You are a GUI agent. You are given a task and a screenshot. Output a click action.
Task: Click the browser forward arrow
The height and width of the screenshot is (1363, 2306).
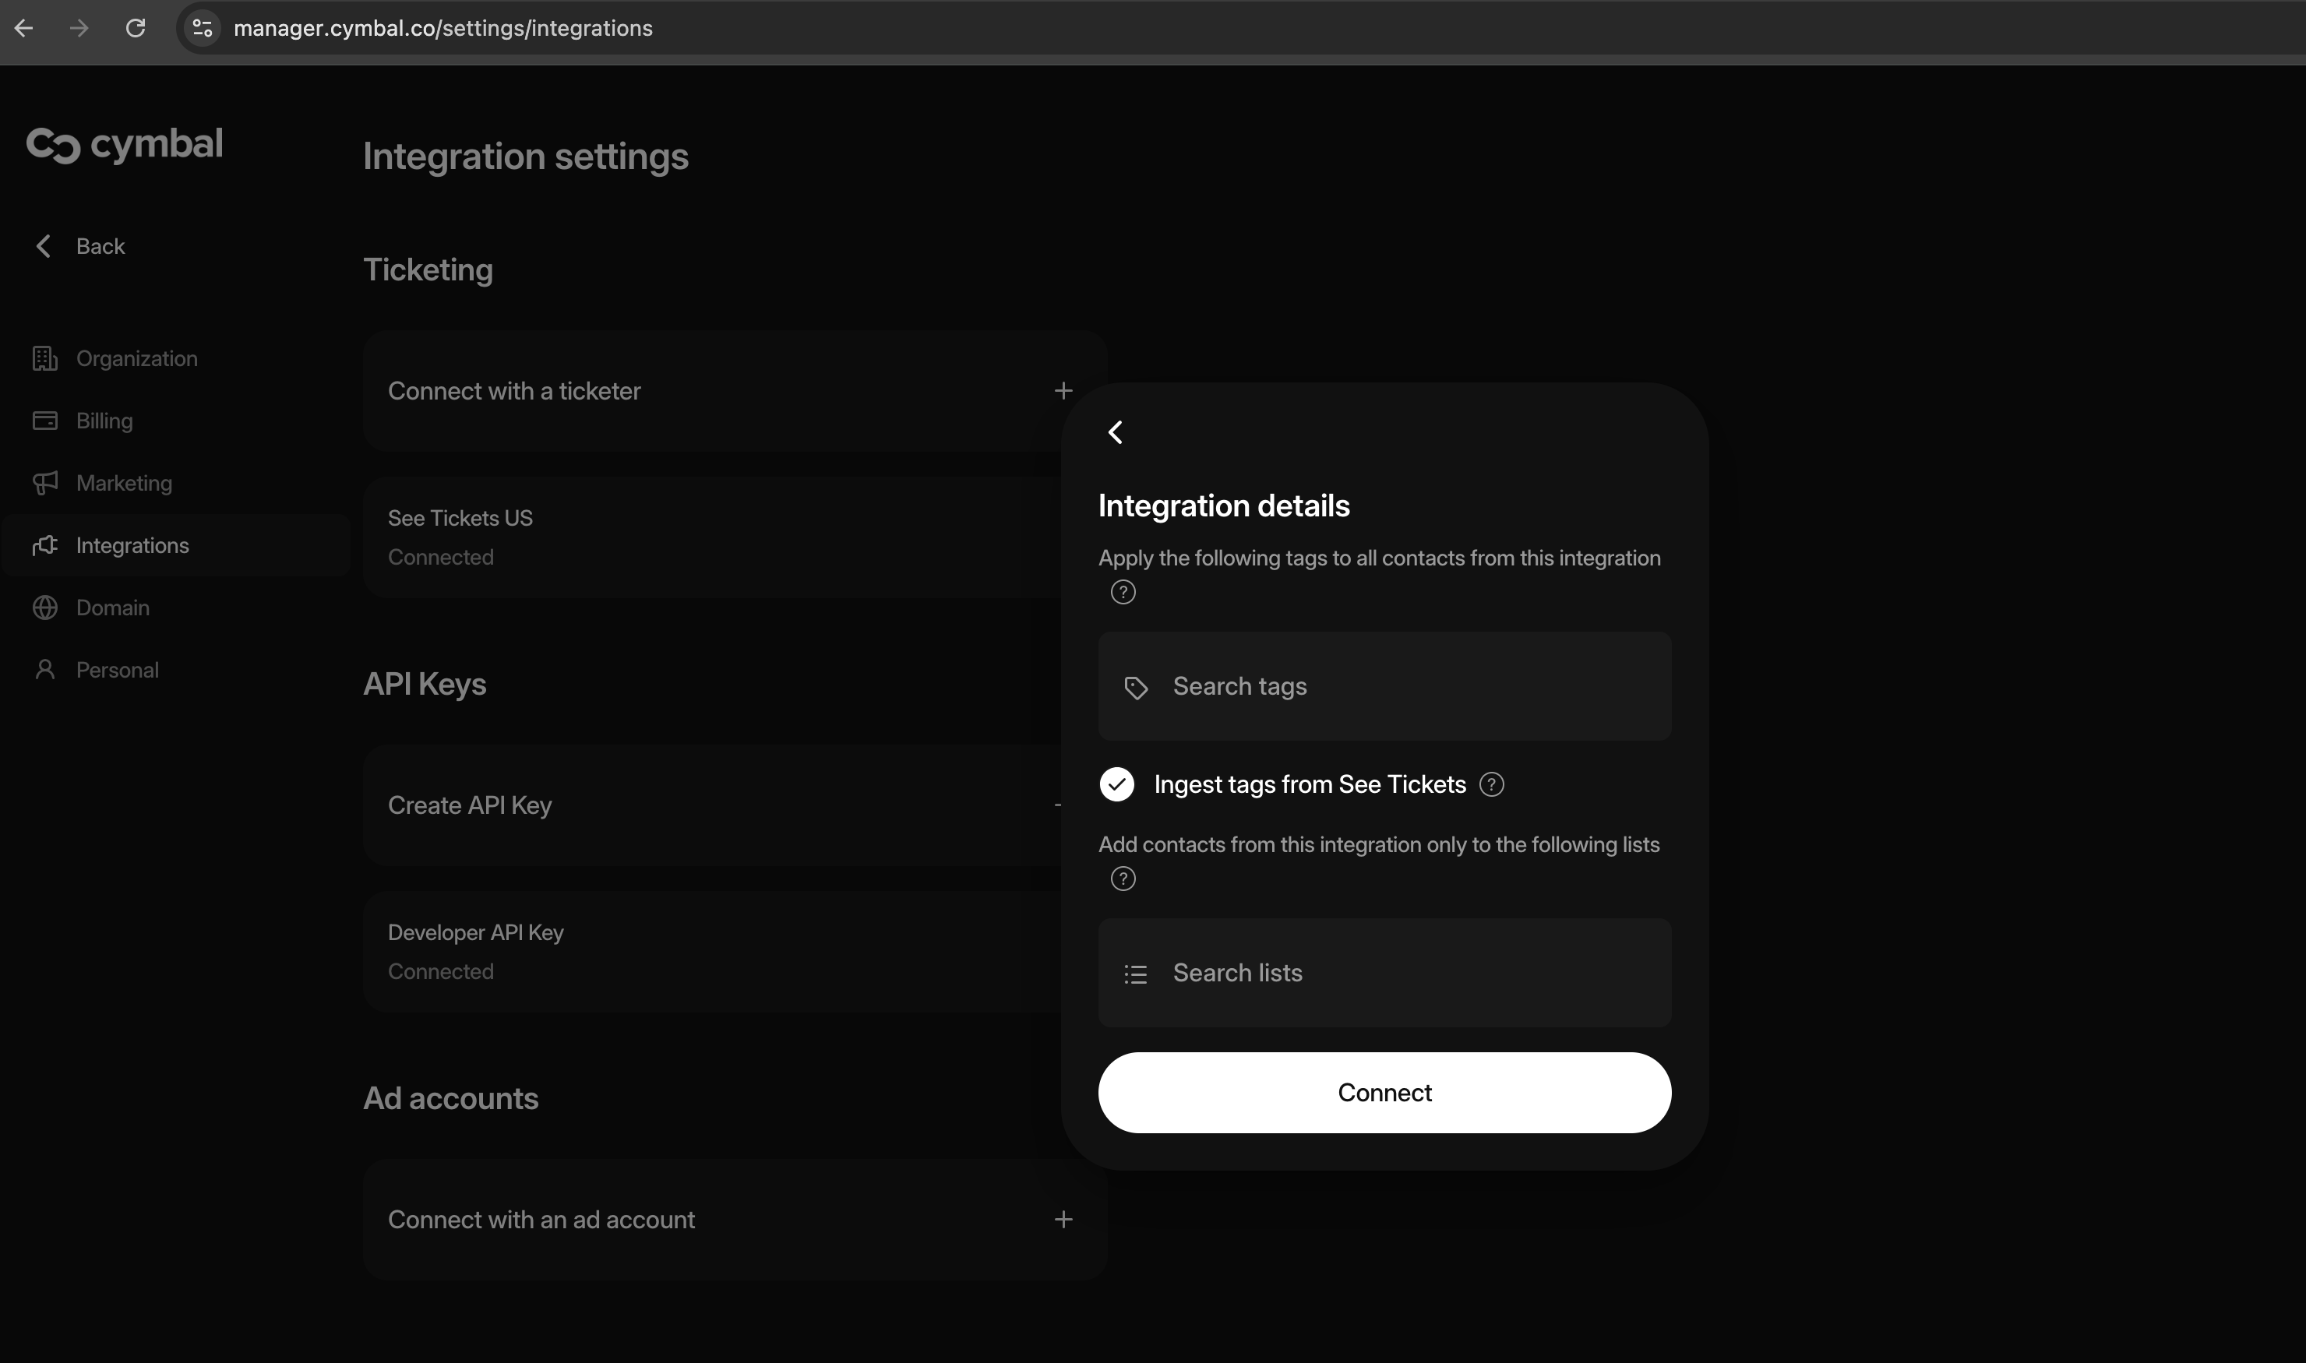pos(79,29)
